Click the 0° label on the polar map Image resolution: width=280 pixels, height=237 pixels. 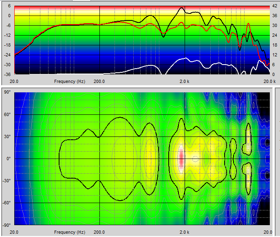(x=9, y=159)
